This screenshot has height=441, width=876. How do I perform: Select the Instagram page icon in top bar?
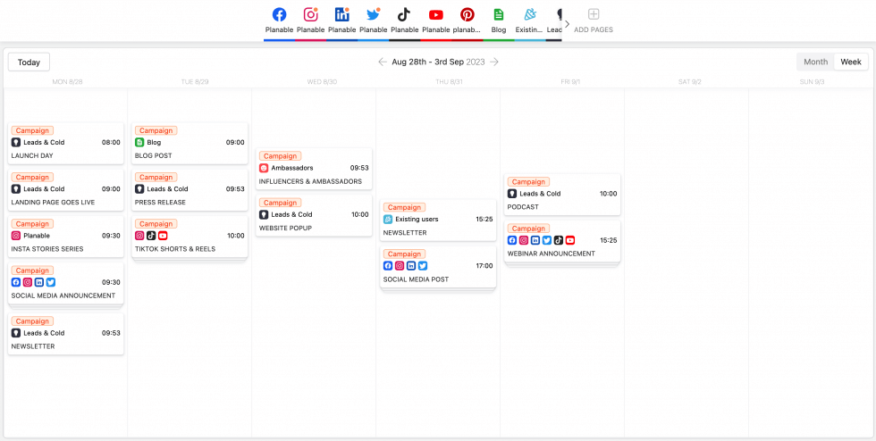[x=311, y=15]
